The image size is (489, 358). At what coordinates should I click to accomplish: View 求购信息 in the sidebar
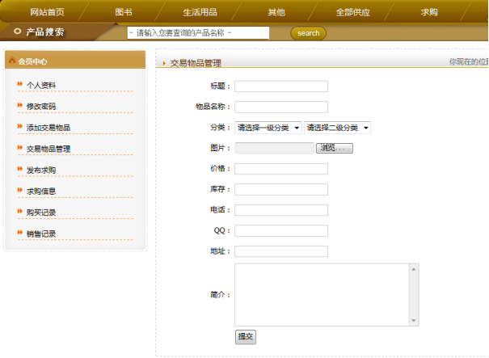click(41, 192)
